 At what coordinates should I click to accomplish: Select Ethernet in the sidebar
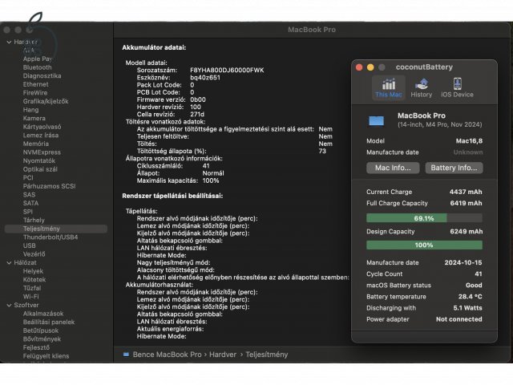pos(35,84)
